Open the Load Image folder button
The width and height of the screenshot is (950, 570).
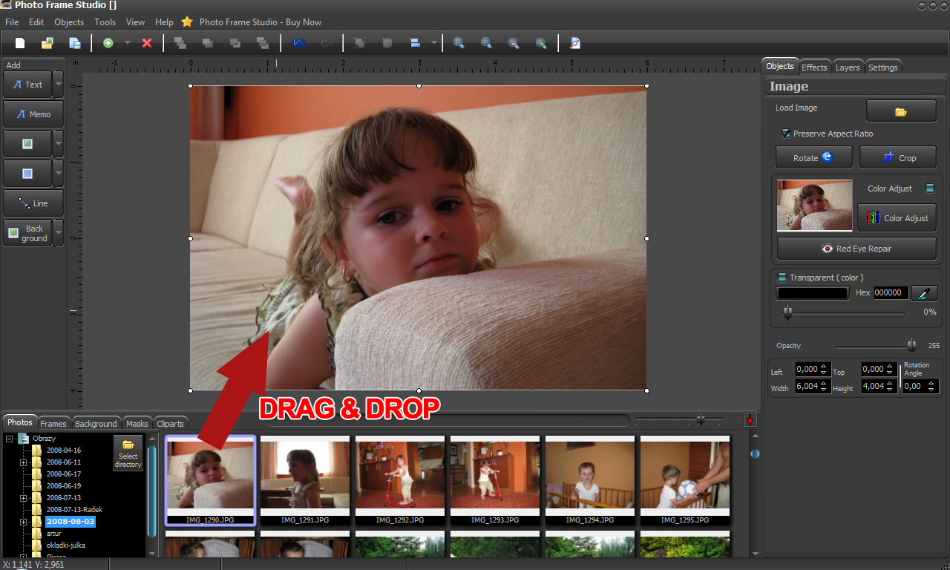pyautogui.click(x=900, y=111)
